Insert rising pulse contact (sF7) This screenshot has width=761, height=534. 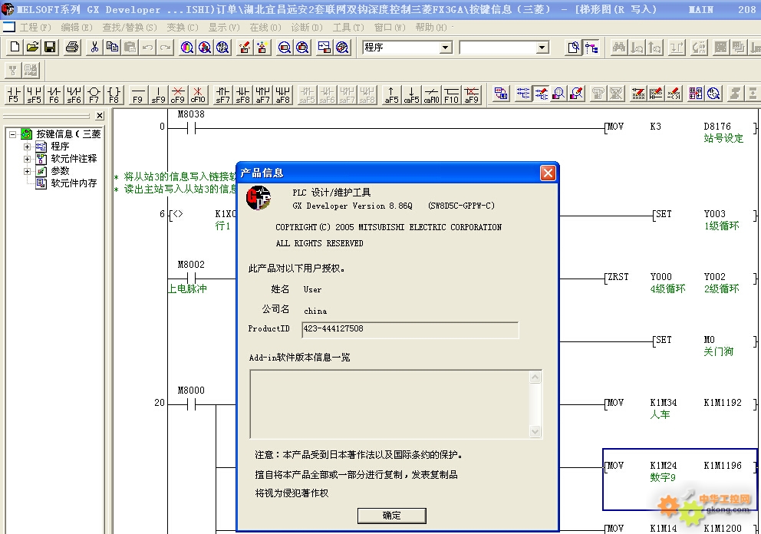(222, 94)
